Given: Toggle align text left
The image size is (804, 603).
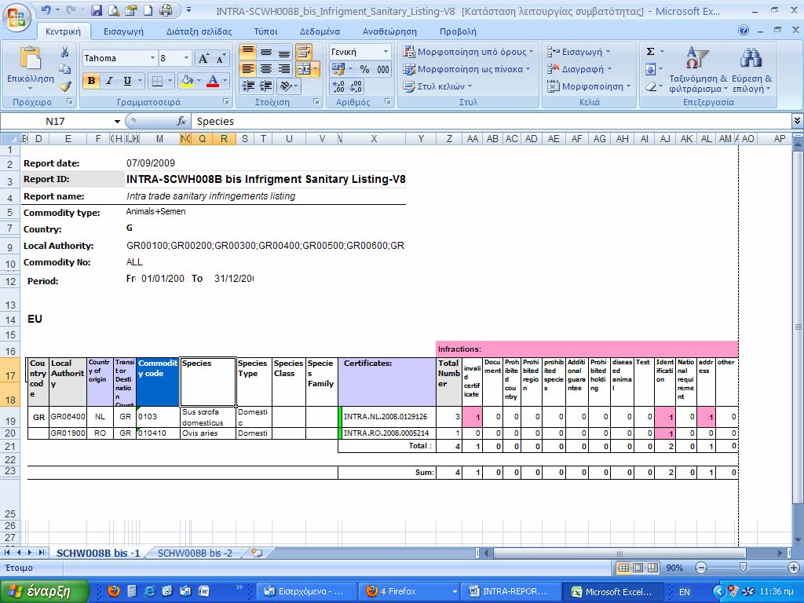Looking at the screenshot, I should coord(247,69).
